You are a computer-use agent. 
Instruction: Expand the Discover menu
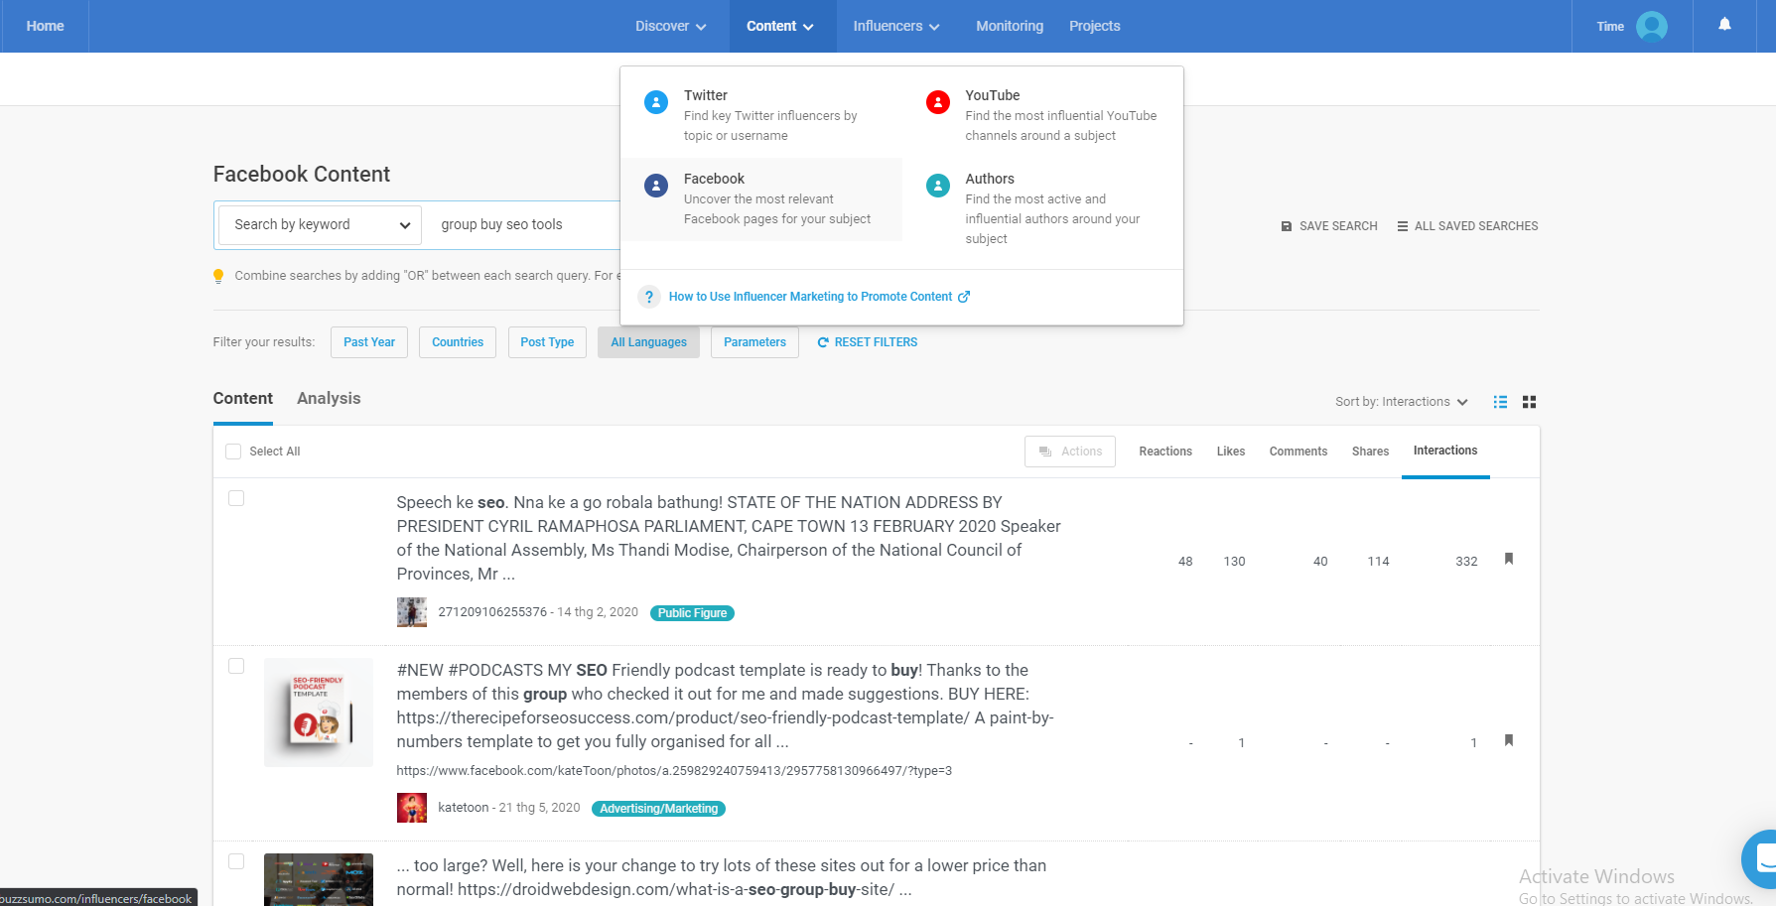tap(671, 26)
